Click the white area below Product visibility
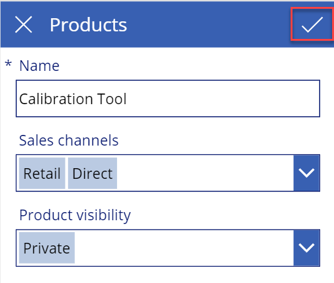Viewport: 334px width, 283px height. (167, 274)
